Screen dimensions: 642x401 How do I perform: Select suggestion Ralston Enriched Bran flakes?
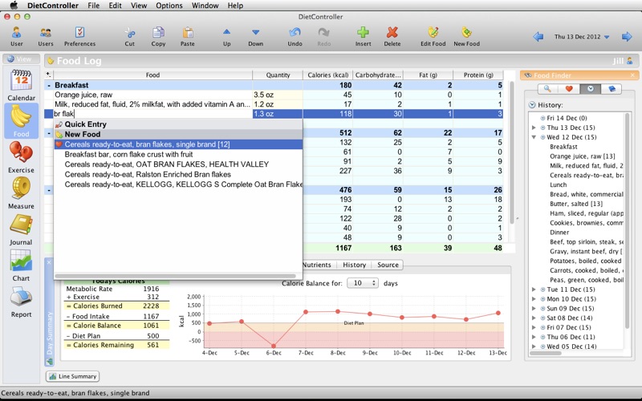[178, 174]
